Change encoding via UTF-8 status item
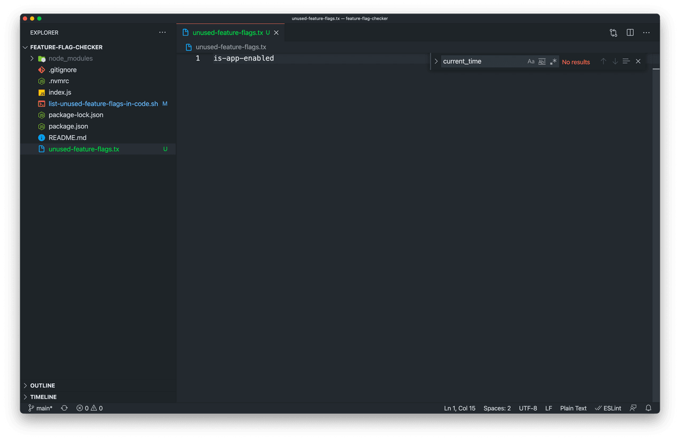680x440 pixels. pyautogui.click(x=528, y=408)
